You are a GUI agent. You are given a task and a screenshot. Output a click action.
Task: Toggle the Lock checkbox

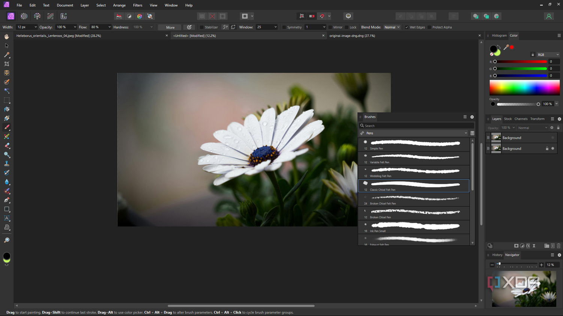click(347, 27)
